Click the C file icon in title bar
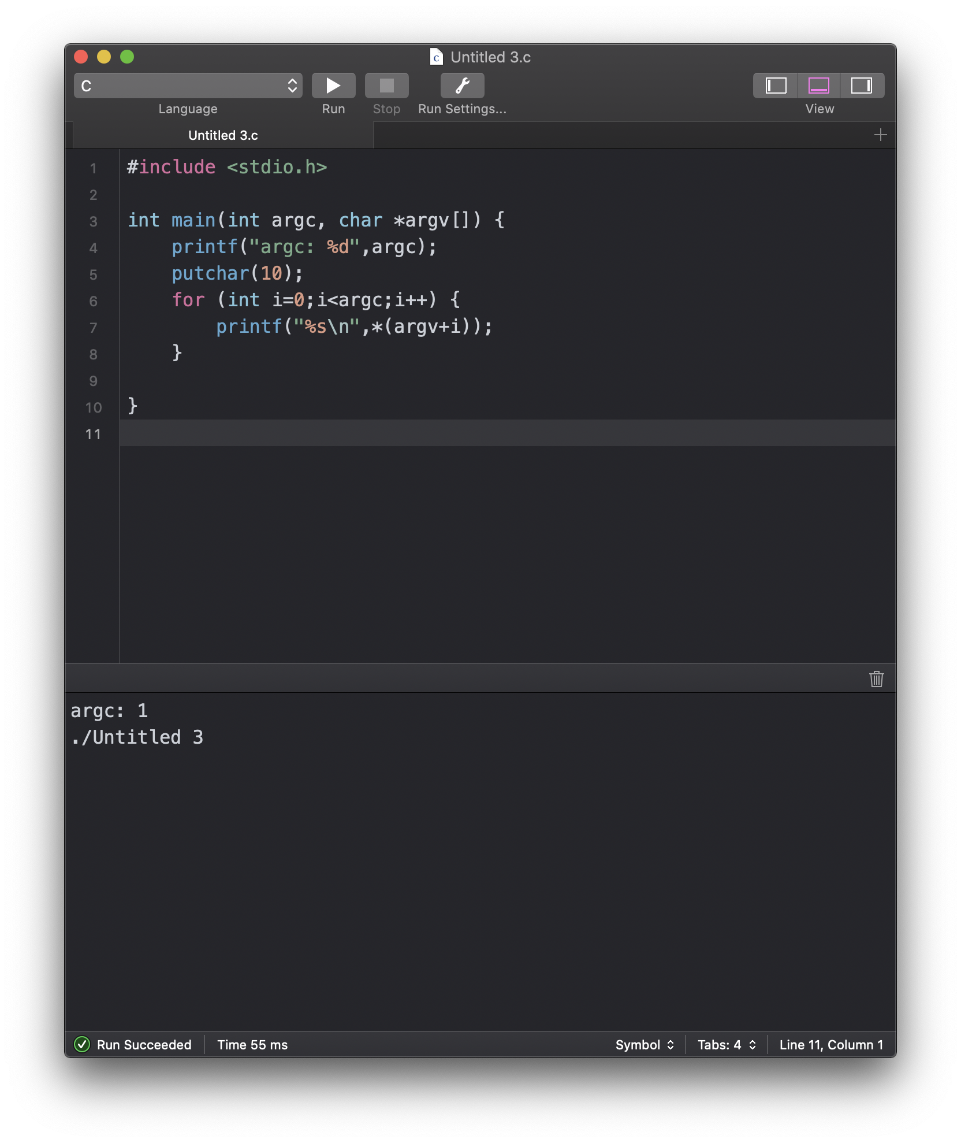 pos(437,57)
